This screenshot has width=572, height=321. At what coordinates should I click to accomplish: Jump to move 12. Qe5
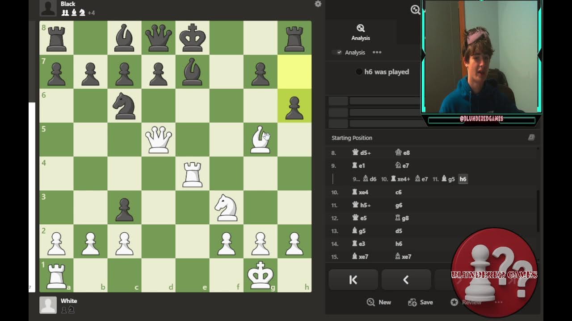click(359, 218)
